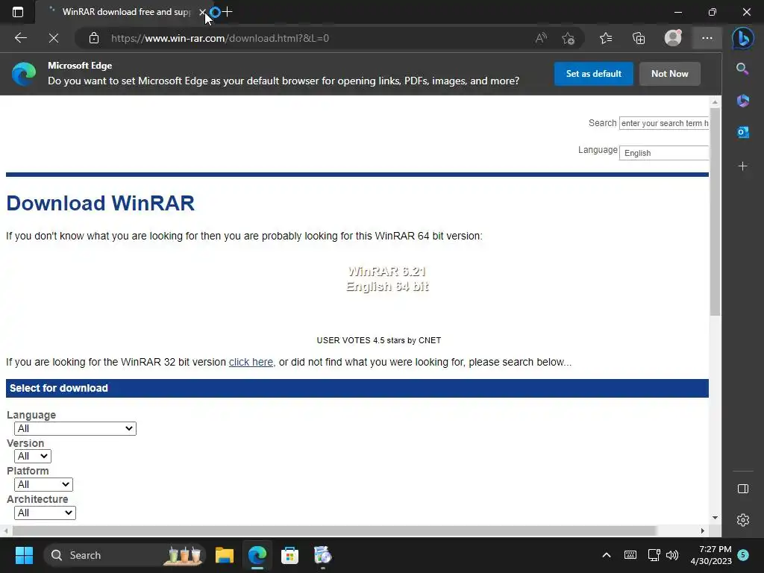Go back to previous page
Screen dimensions: 764x573
tap(20, 38)
